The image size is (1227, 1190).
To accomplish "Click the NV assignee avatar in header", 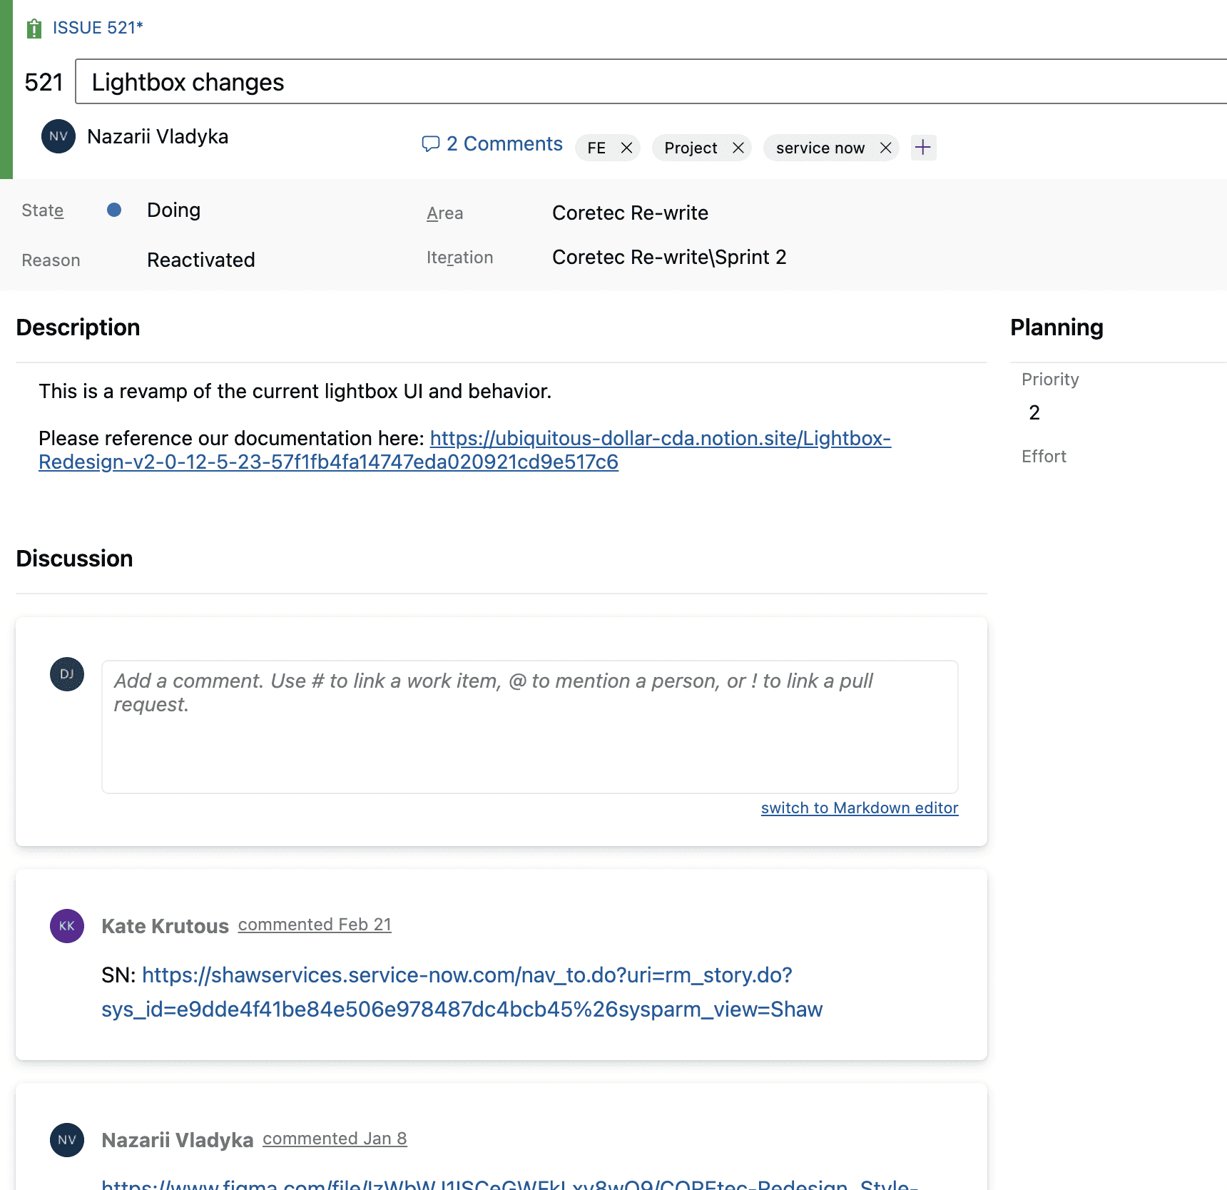I will [x=58, y=136].
